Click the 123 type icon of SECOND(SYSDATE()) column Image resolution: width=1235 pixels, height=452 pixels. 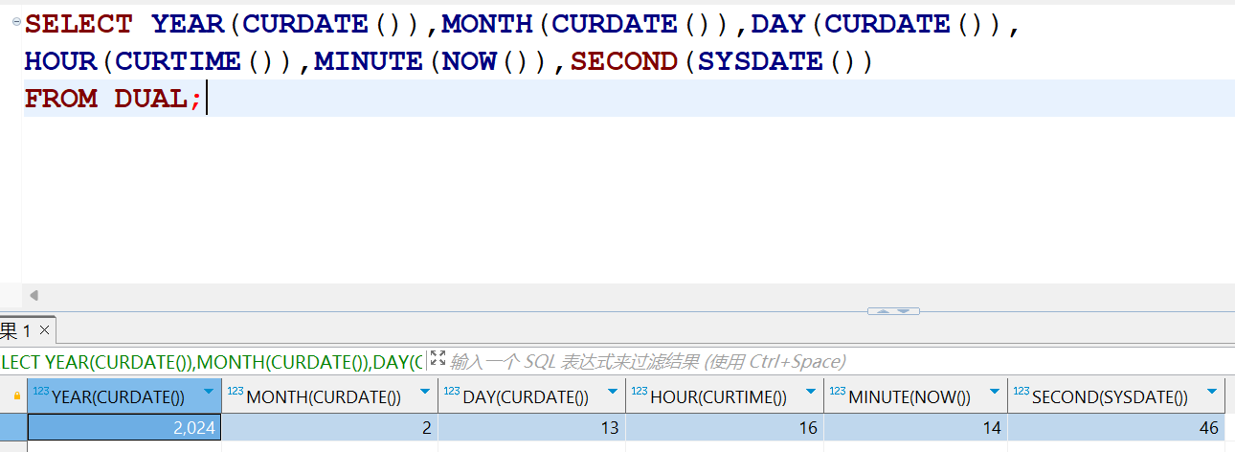coord(1021,392)
